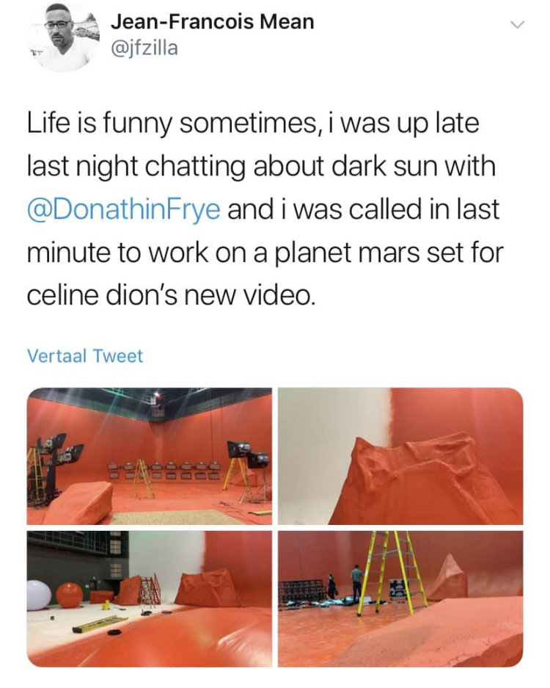Open bottom-right photo with the yellow ladder
Screen dimensions: 550x688
click(x=400, y=598)
